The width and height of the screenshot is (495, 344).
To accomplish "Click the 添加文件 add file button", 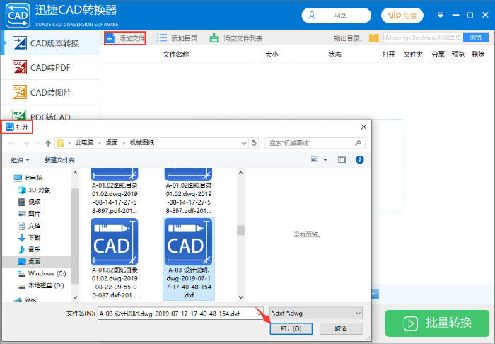I will [x=125, y=38].
